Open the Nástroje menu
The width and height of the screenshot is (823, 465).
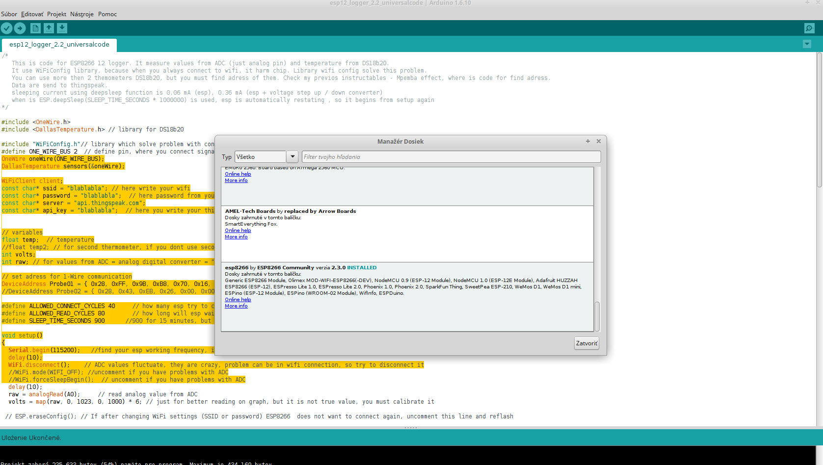tap(82, 14)
